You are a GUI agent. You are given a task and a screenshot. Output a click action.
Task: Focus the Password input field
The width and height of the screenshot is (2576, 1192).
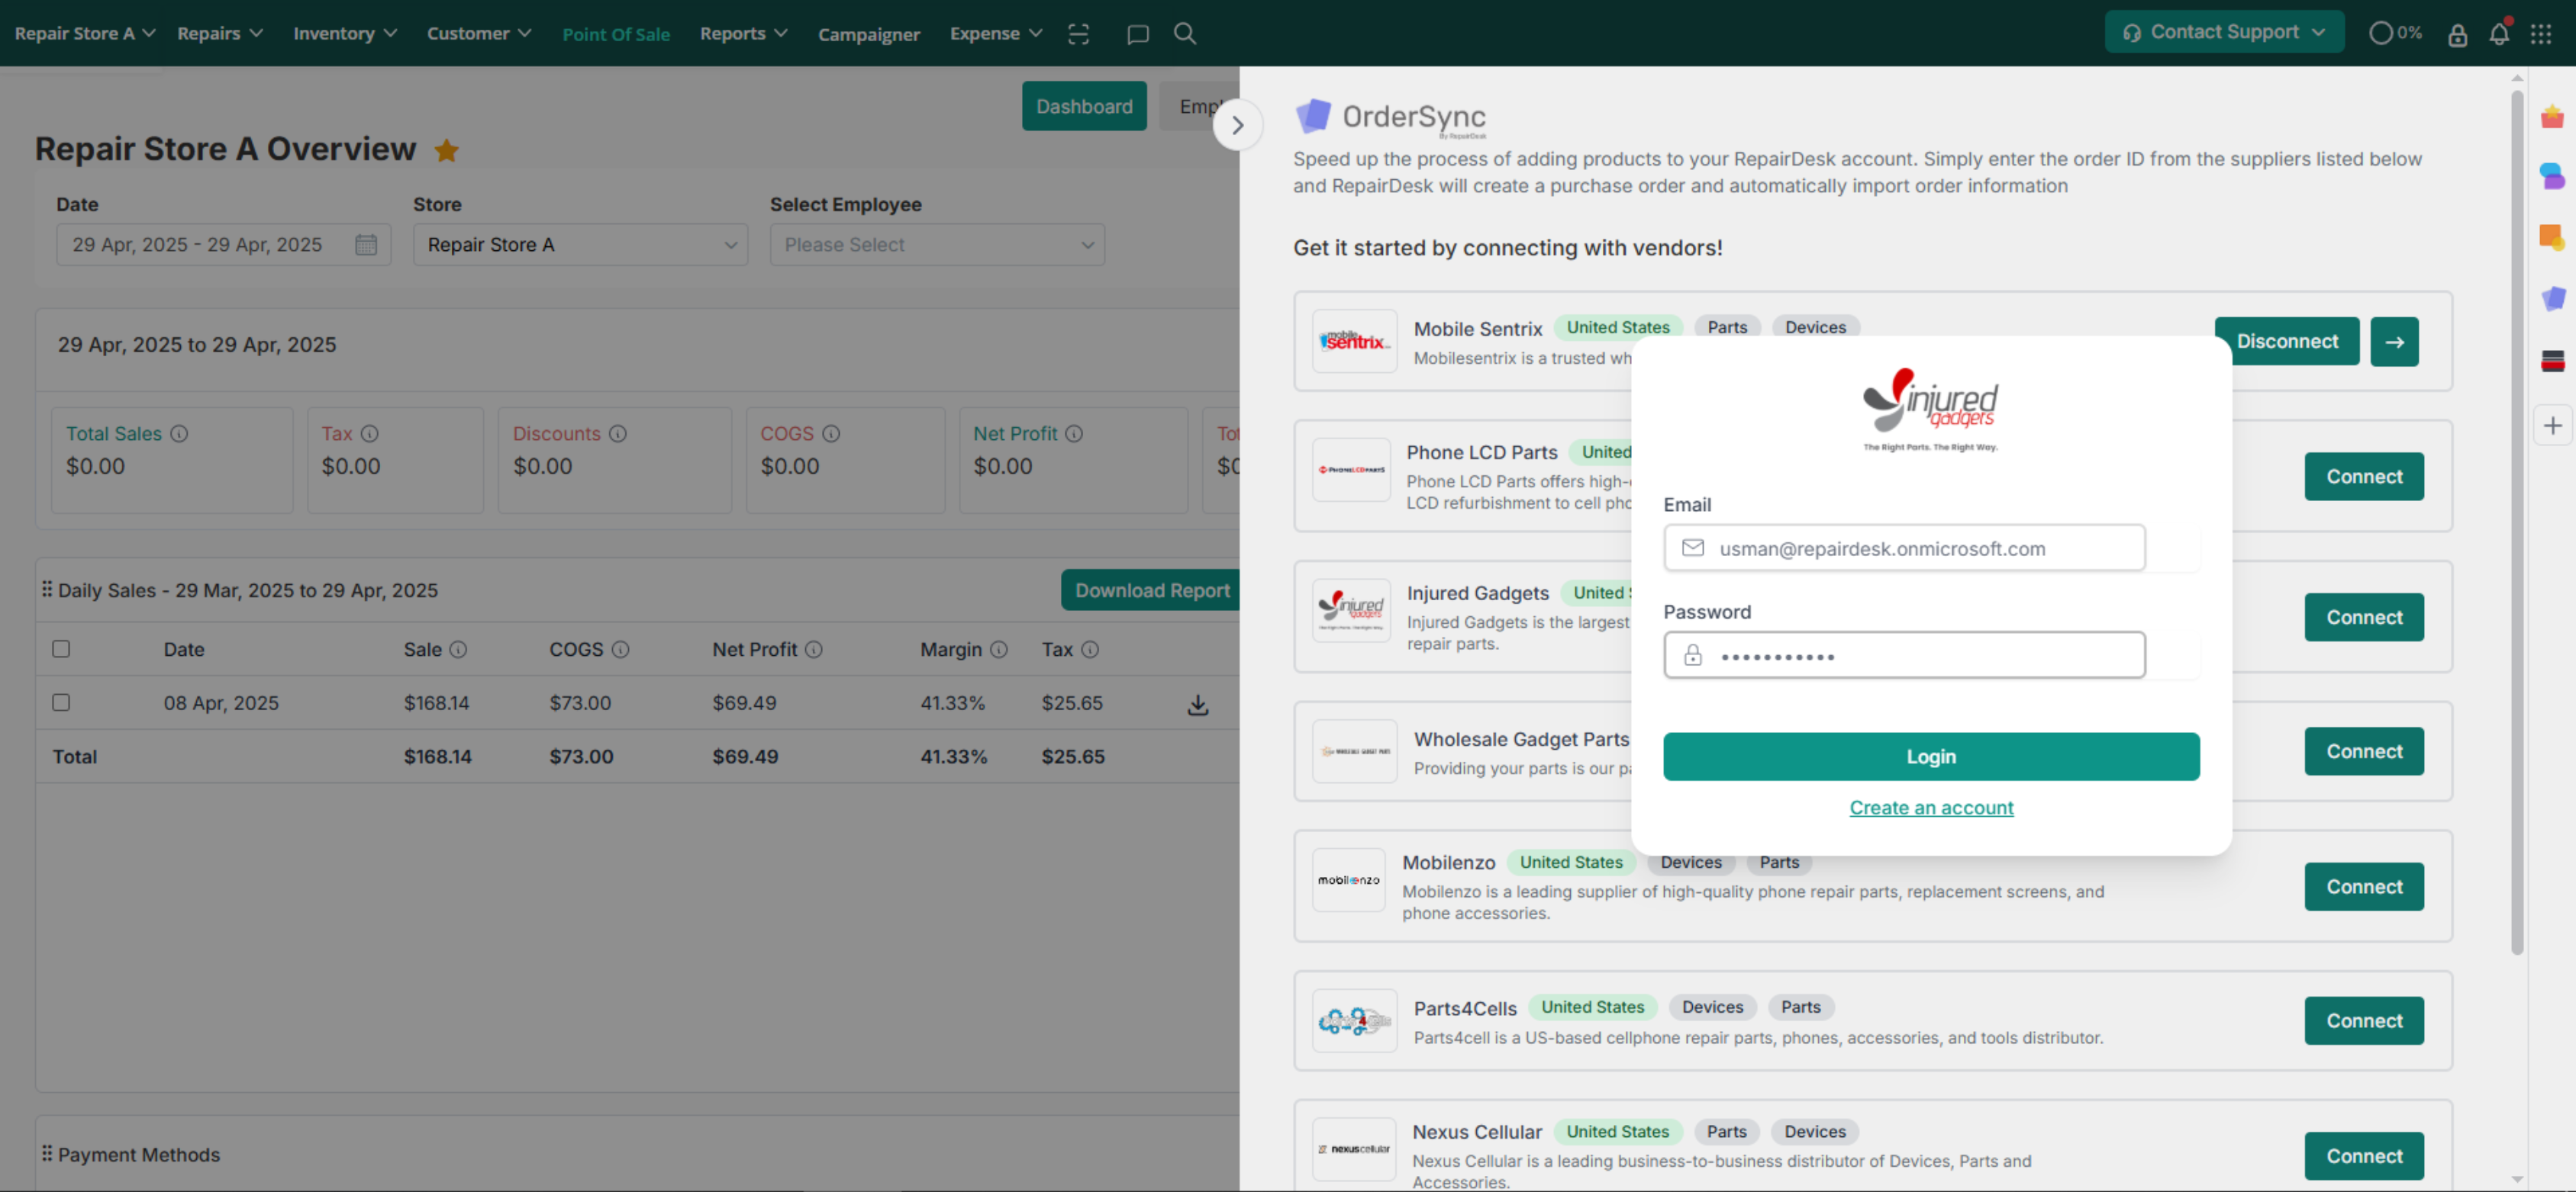(1904, 655)
